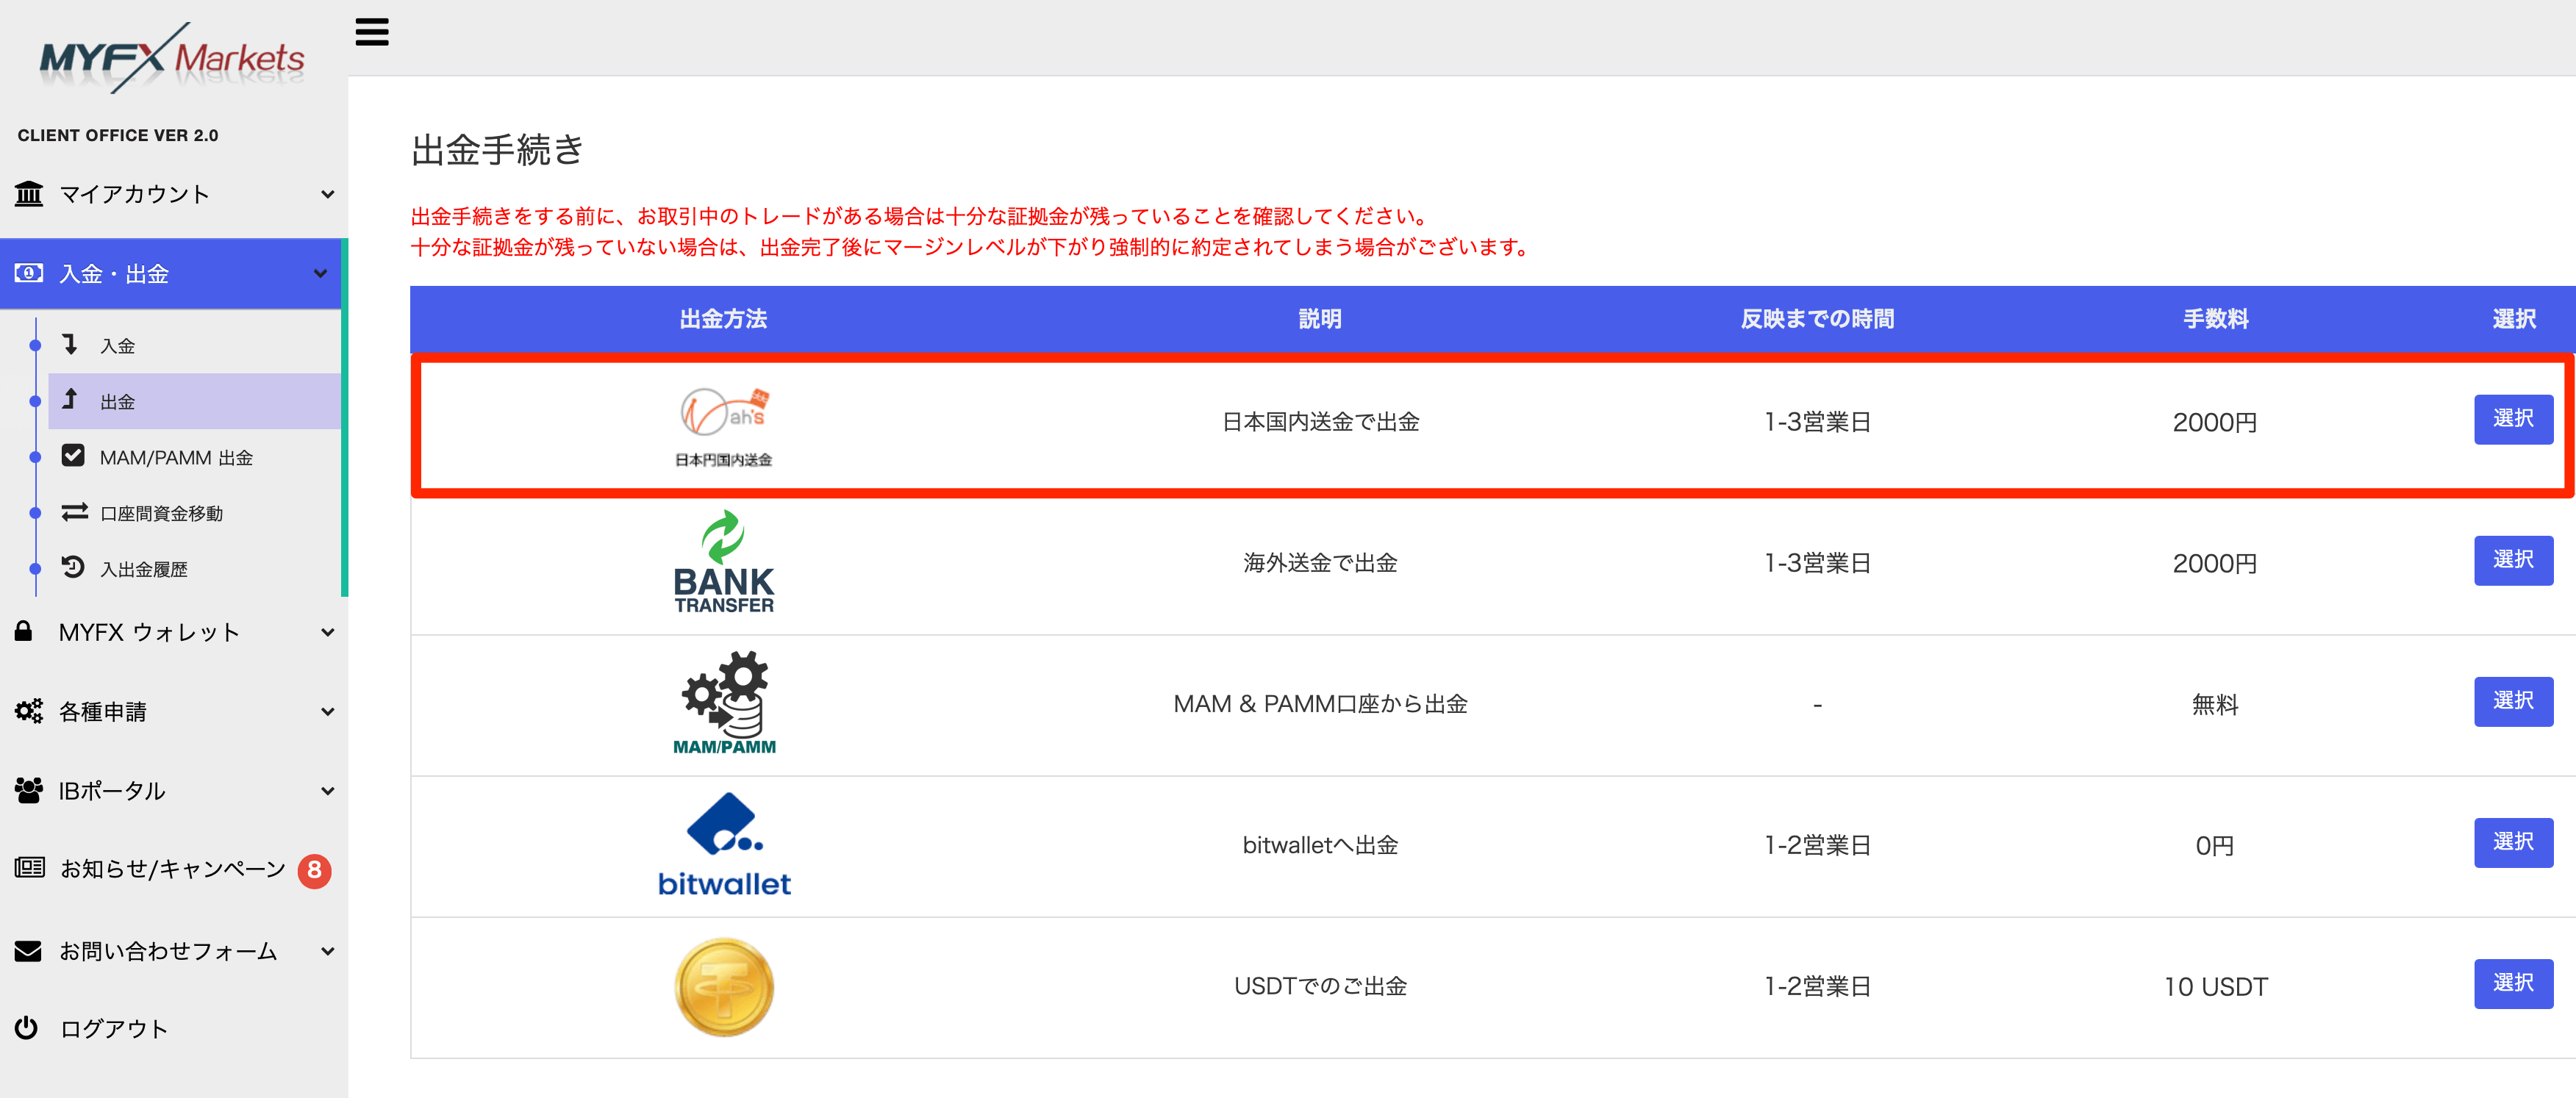Click the 出金手続き page heading

coord(497,150)
